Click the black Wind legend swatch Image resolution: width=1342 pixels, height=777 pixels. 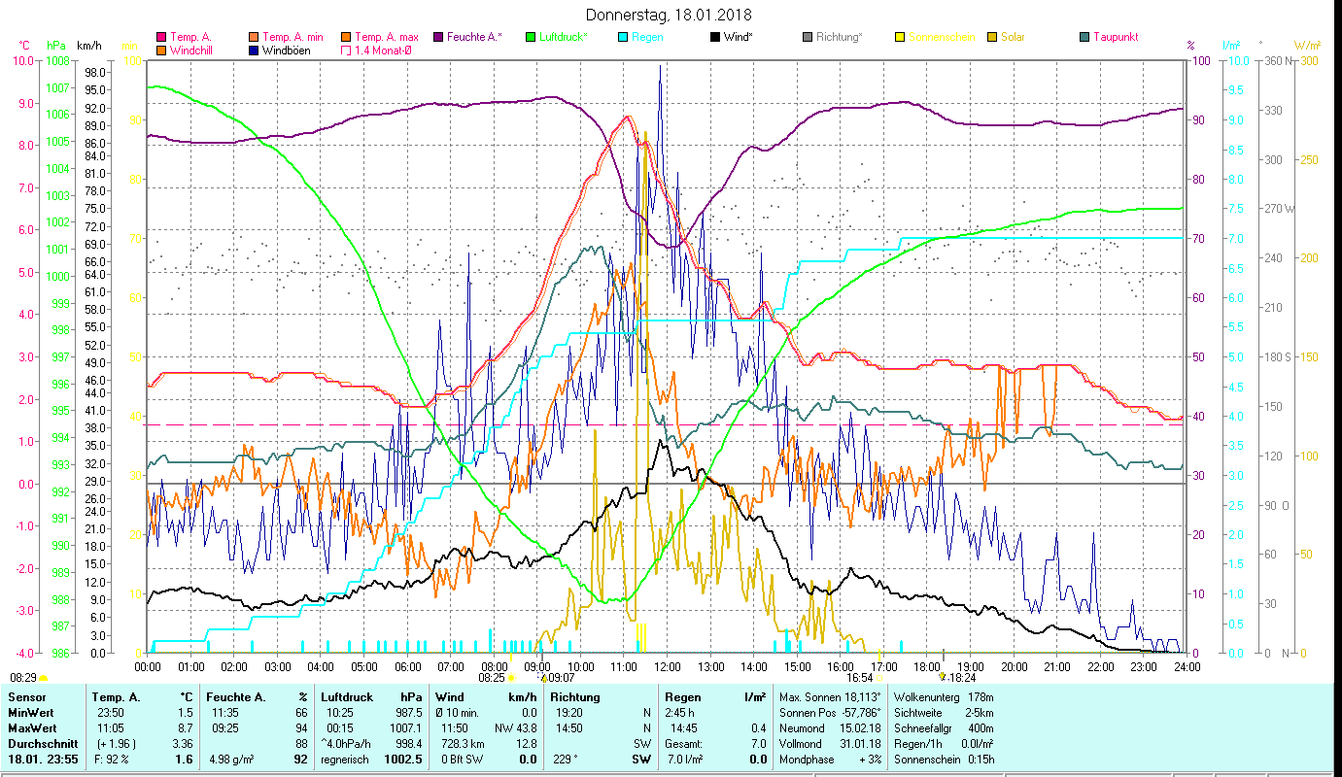(716, 37)
